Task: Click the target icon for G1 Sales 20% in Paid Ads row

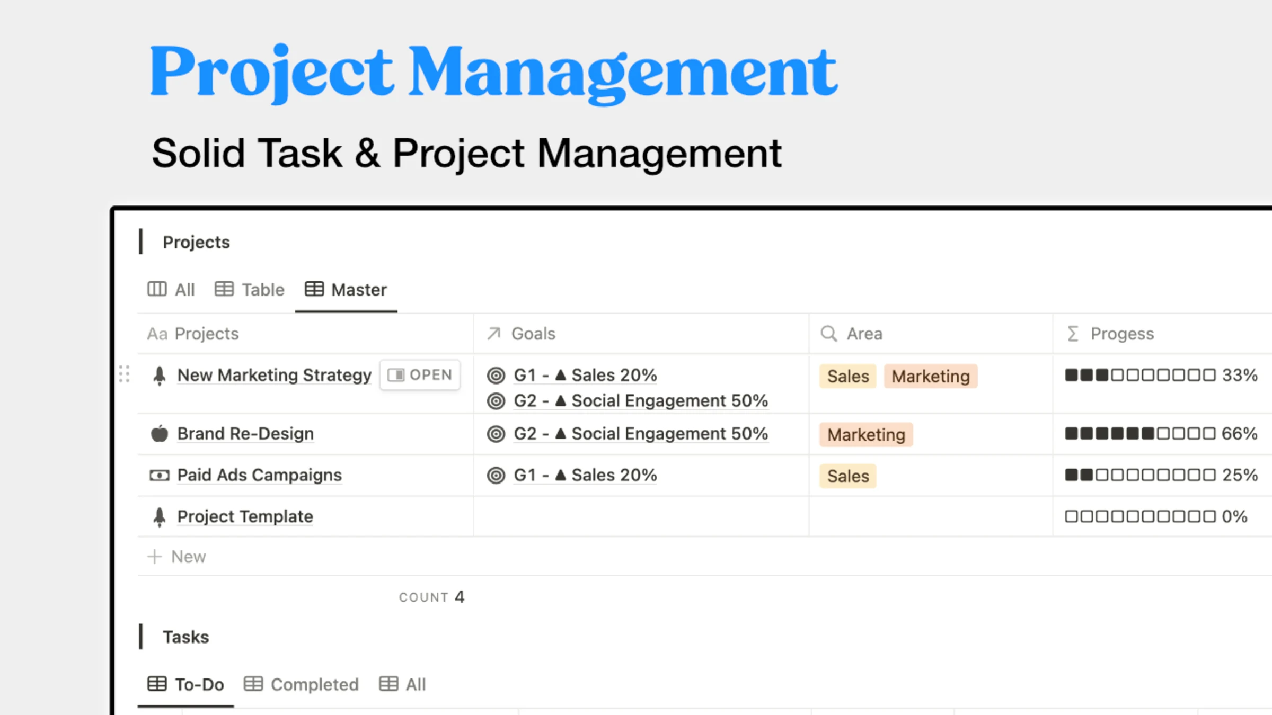Action: click(496, 475)
